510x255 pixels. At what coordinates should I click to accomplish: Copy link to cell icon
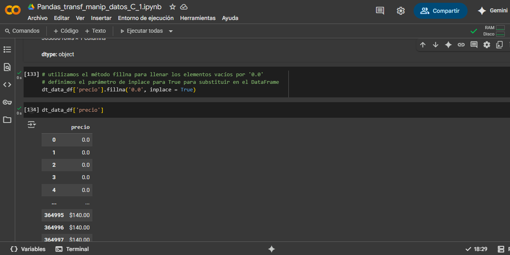pos(461,45)
